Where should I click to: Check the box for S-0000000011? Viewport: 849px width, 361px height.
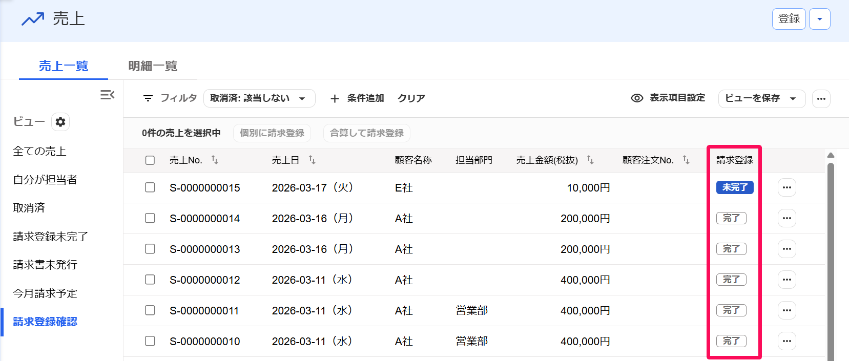tap(150, 310)
